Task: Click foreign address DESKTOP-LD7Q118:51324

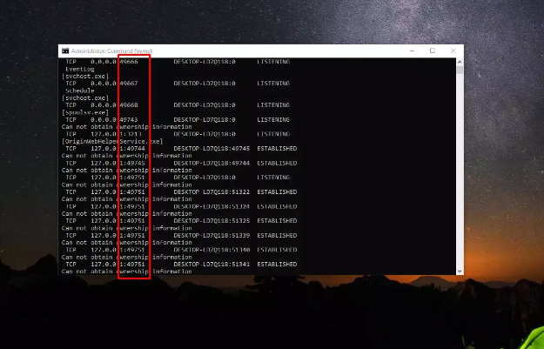Action: pyautogui.click(x=212, y=206)
